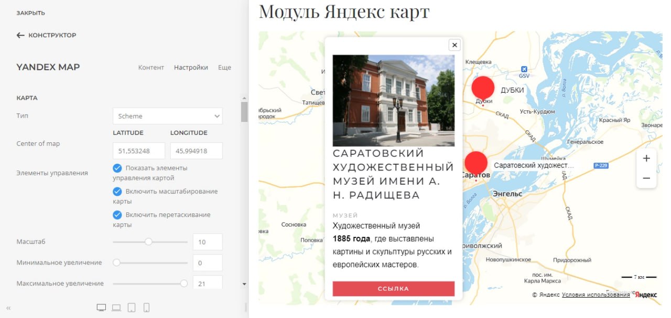Click the settings panel scroll-up arrow
The height and width of the screenshot is (318, 671).
coord(244,97)
